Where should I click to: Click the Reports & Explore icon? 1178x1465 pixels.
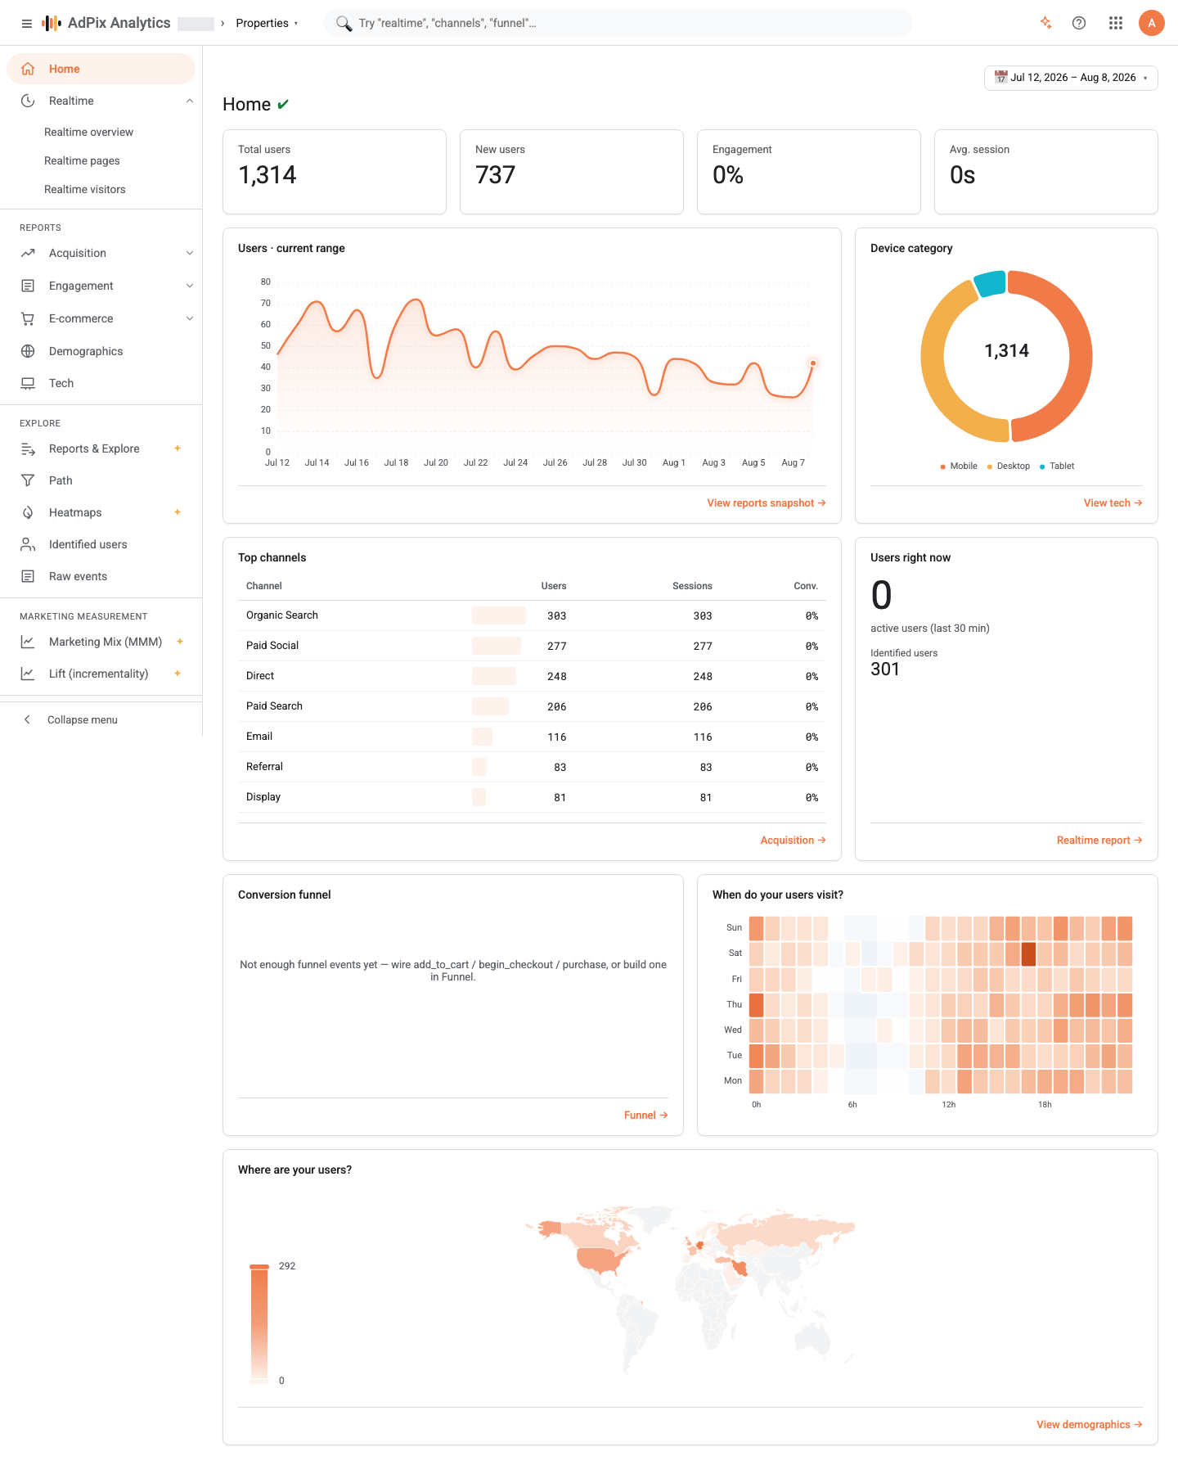28,449
